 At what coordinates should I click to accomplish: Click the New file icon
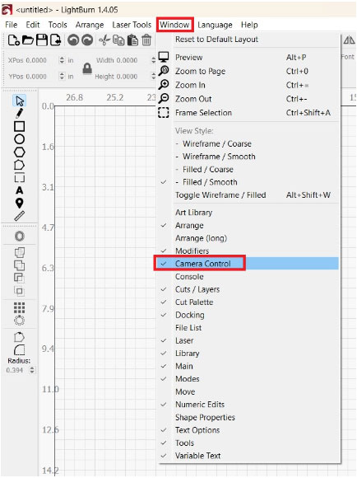point(13,40)
